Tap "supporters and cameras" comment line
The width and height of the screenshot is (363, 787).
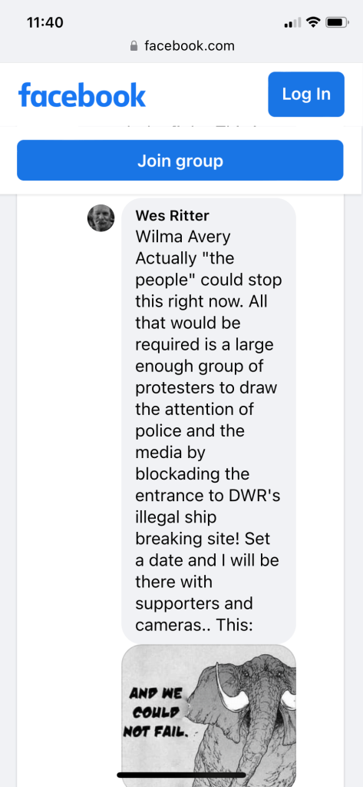194,615
